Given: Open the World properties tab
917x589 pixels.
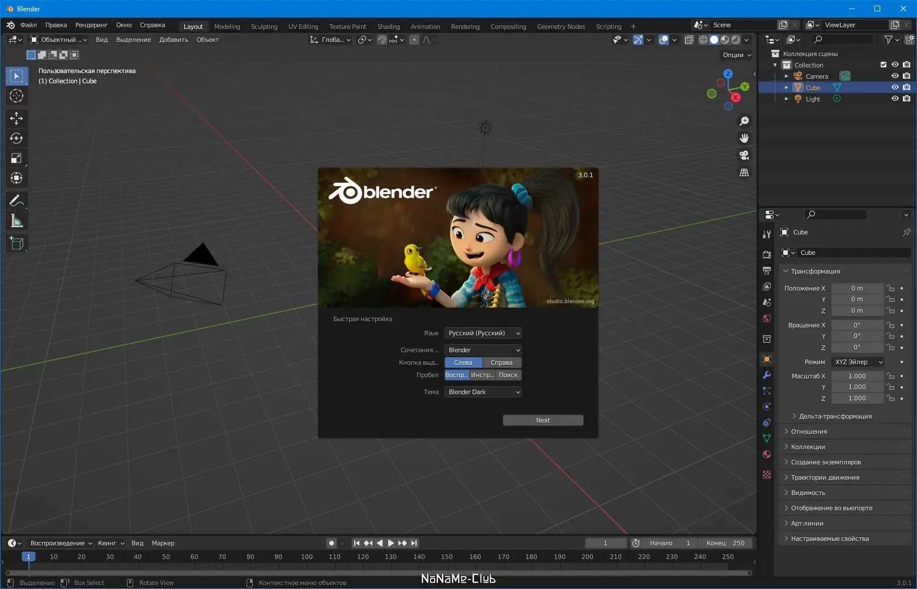Looking at the screenshot, I should click(x=767, y=318).
